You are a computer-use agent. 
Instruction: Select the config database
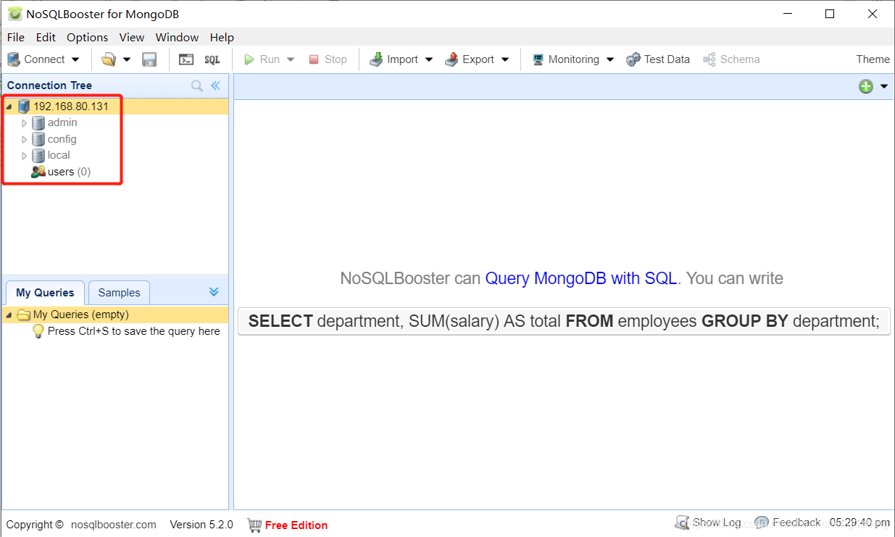[x=62, y=139]
